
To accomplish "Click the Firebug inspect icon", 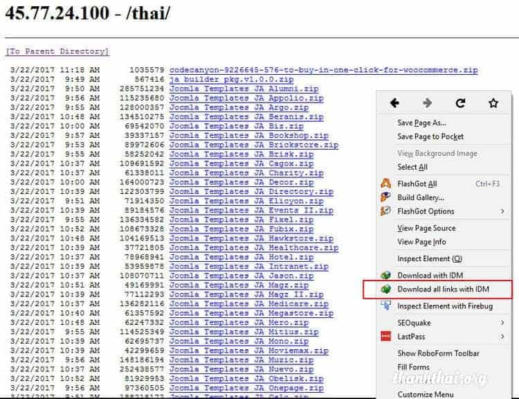I will [x=385, y=306].
